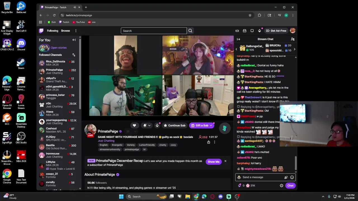The width and height of the screenshot is (358, 201).
Task: Open the stream's three-dot more options
Action: 215,142
